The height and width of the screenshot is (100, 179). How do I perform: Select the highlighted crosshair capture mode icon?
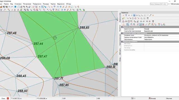point(134,15)
